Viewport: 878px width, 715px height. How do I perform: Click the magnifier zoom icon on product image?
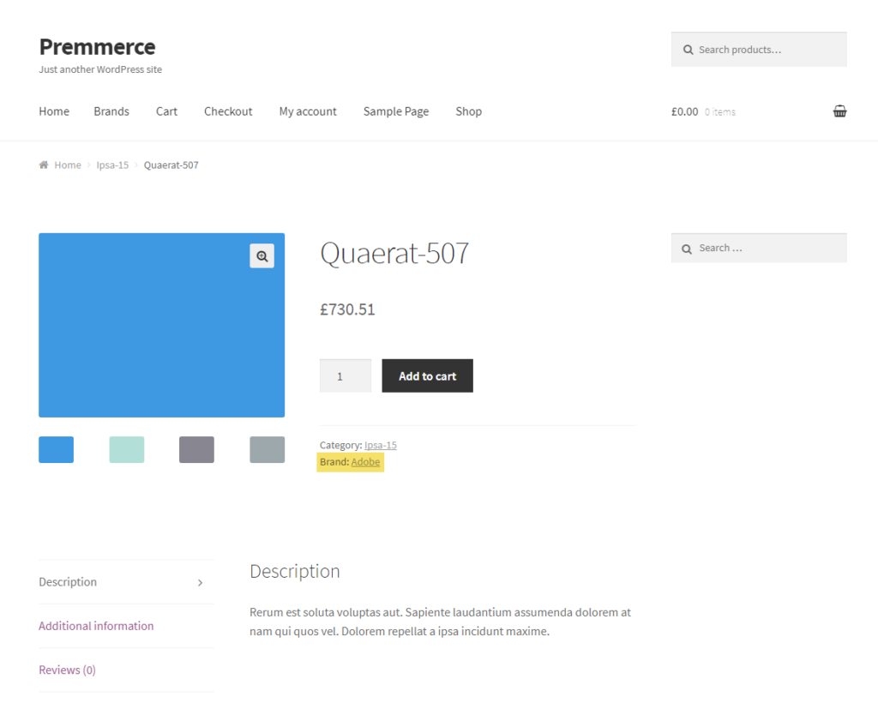coord(262,255)
